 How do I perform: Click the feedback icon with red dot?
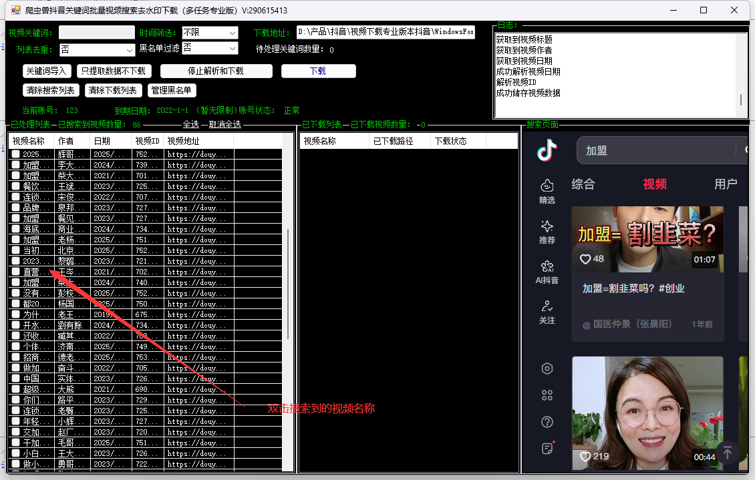click(x=547, y=449)
